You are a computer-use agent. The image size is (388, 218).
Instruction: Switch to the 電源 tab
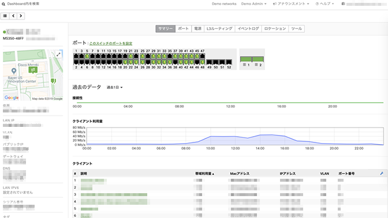tap(197, 29)
